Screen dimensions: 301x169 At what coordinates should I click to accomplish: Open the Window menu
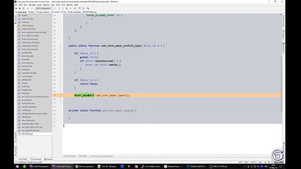point(69,5)
